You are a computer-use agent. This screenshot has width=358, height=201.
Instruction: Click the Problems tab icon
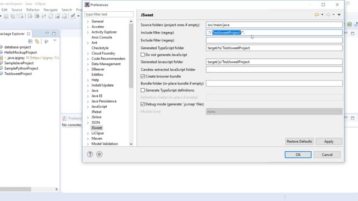point(64,118)
